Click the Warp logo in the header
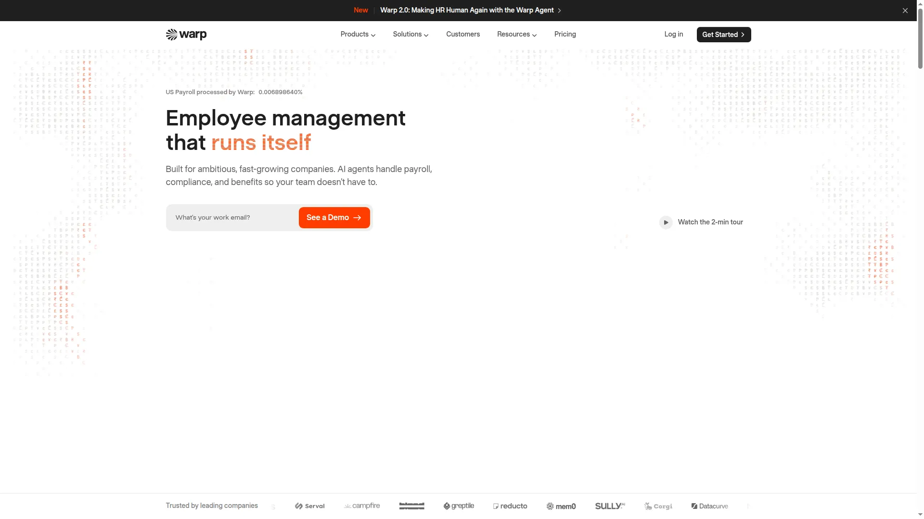 (x=186, y=35)
